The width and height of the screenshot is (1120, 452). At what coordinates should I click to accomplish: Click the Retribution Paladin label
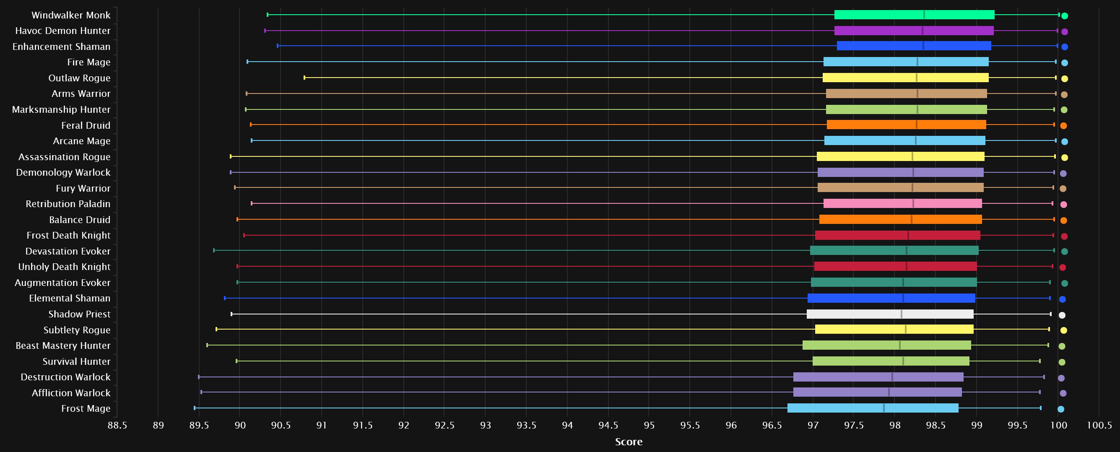(x=68, y=204)
